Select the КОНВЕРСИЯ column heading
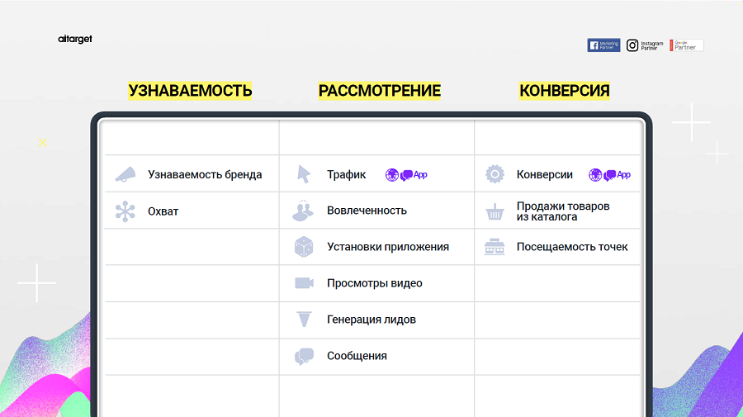The image size is (743, 417). 565,91
